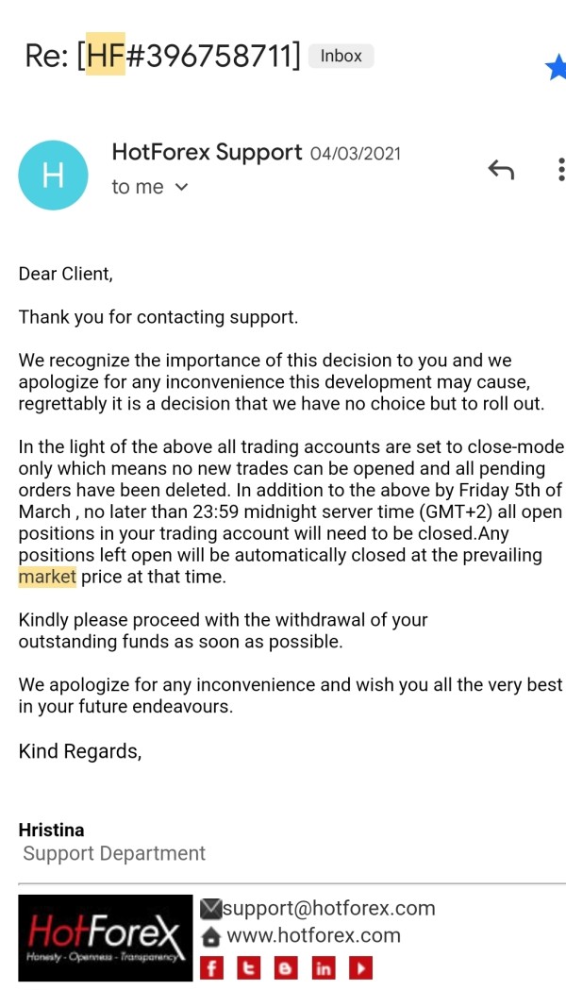This screenshot has width=566, height=990.
Task: Click the support@hotforex.com email link
Action: click(x=329, y=909)
